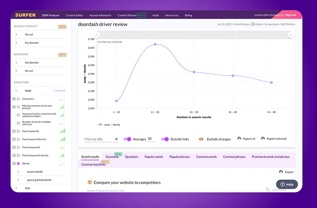Click the signal bars icon for Words
Screen dimensions: 317x208
(x=63, y=163)
